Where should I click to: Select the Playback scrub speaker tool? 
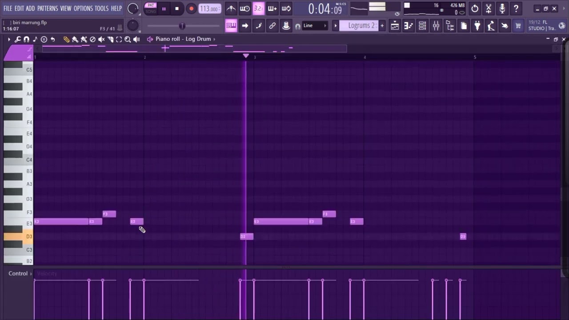point(136,40)
